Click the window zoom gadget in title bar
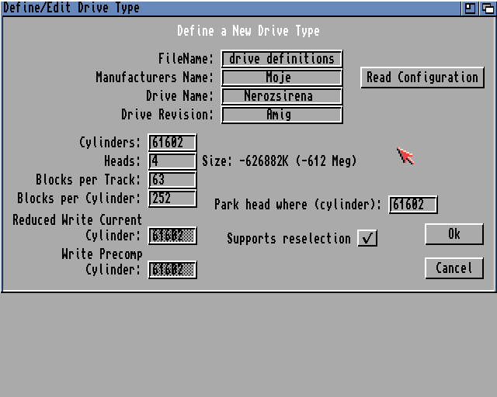This screenshot has width=497, height=397. [x=471, y=8]
